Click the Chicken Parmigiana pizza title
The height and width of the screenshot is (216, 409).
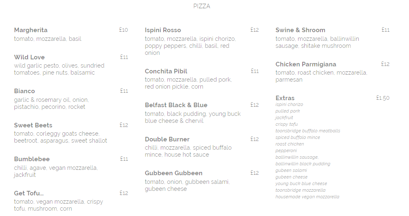pyautogui.click(x=306, y=64)
